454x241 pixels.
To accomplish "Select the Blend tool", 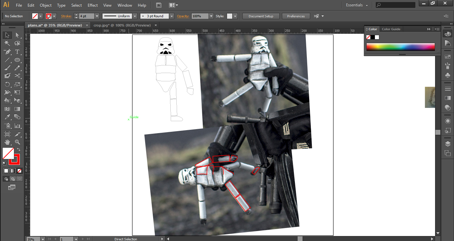I will coord(17,117).
